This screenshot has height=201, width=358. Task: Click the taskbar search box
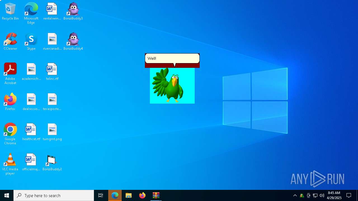[x=54, y=195]
